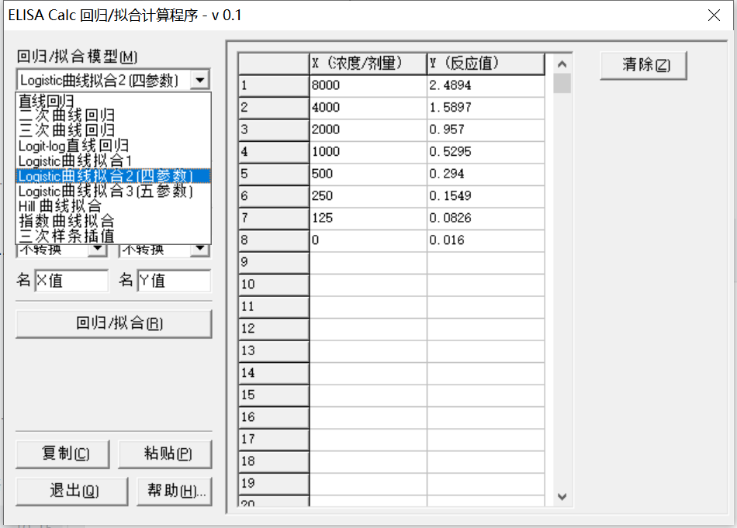Open 帮助(H)... help button
Image resolution: width=737 pixels, height=528 pixels.
point(175,491)
